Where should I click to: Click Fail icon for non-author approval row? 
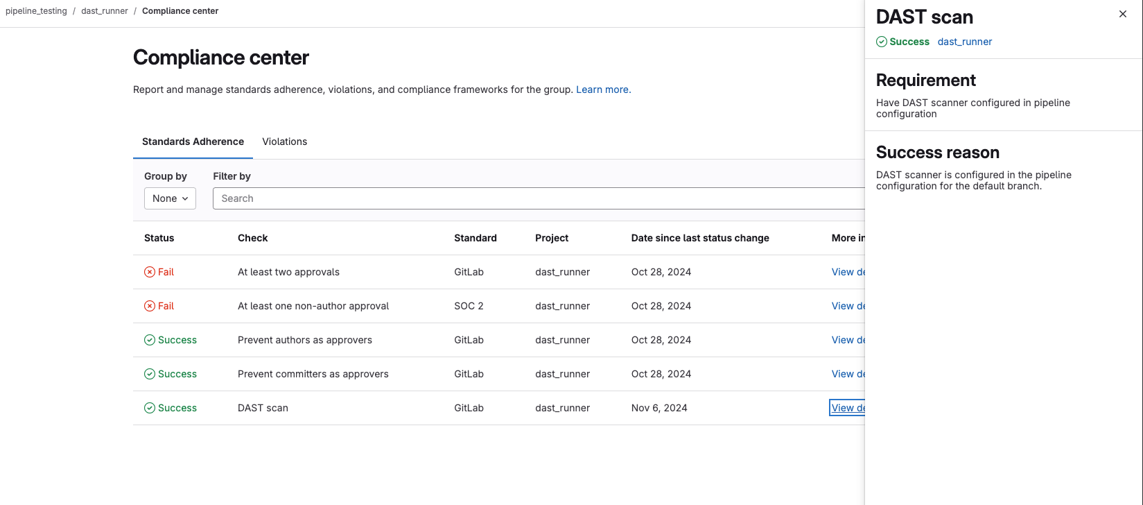tap(150, 306)
